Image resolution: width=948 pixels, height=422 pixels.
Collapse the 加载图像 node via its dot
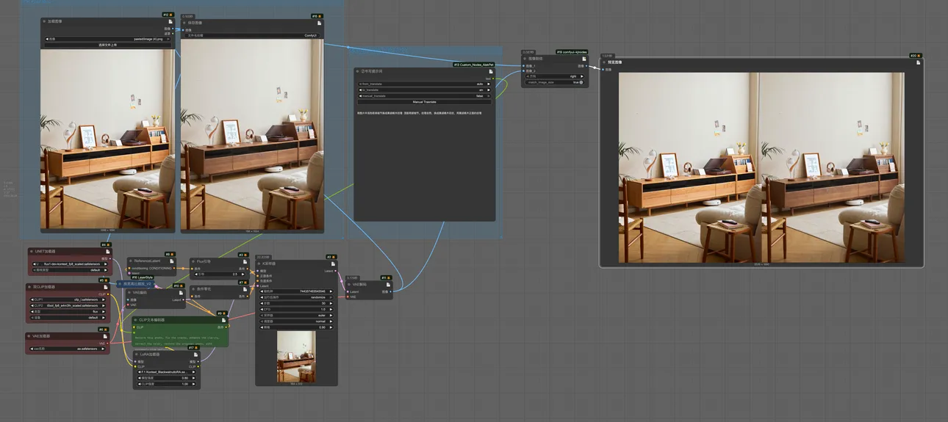point(45,22)
